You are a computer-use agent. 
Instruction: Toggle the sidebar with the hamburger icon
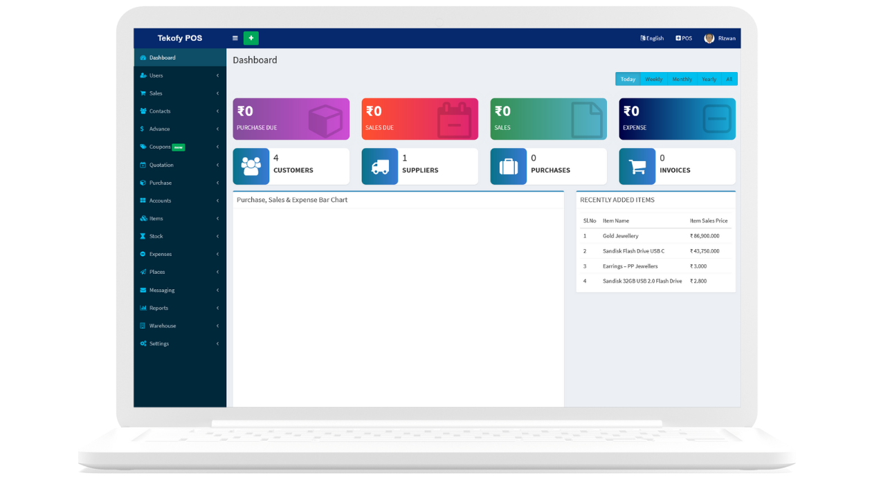235,38
